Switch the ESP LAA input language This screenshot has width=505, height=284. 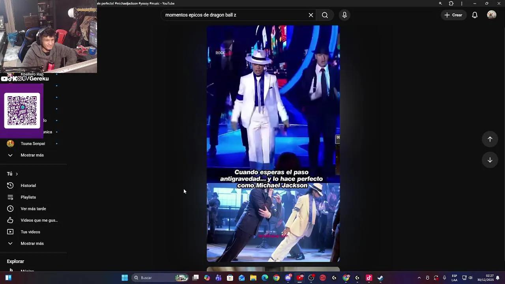click(x=454, y=278)
